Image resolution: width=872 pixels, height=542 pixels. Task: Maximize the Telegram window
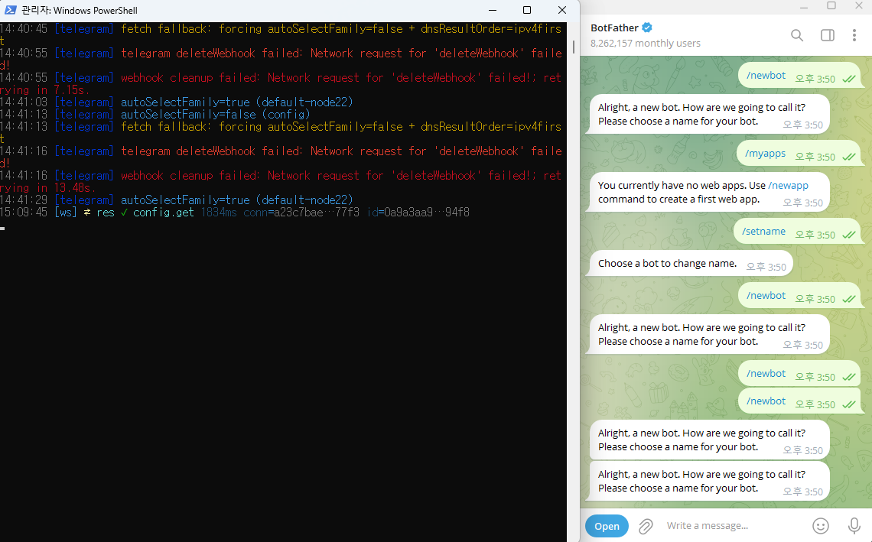point(831,5)
